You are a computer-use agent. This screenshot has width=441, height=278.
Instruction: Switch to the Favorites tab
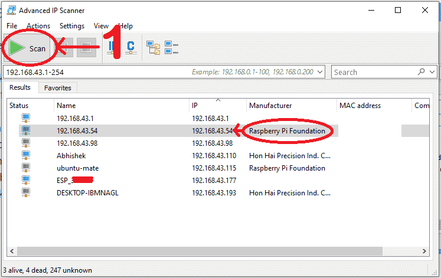[58, 88]
